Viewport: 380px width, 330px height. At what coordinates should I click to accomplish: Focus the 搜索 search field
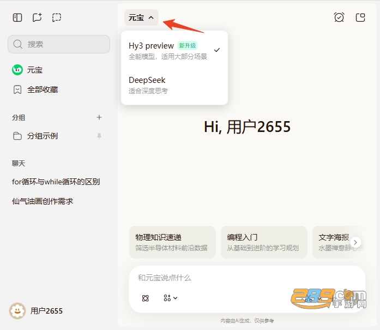[x=59, y=44]
